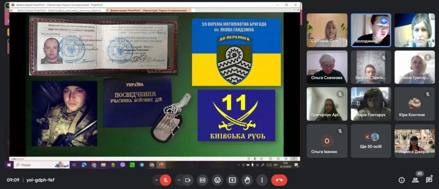This screenshot has width=439, height=189.
Task: Click the 59 бригада emblem image on slide
Action: [236, 52]
